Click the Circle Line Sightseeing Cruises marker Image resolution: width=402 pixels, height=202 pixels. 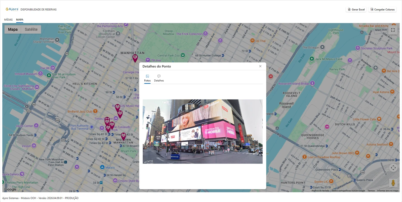coord(37,87)
